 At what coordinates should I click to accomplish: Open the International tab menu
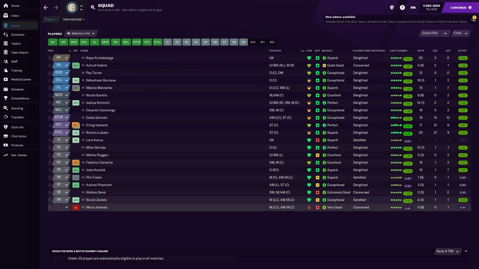pos(74,19)
